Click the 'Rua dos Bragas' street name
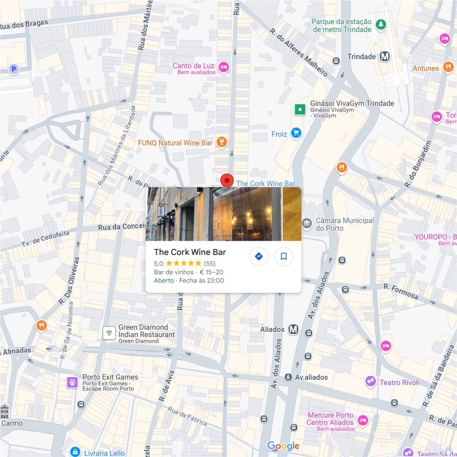Image resolution: width=457 pixels, height=457 pixels. tap(24, 24)
